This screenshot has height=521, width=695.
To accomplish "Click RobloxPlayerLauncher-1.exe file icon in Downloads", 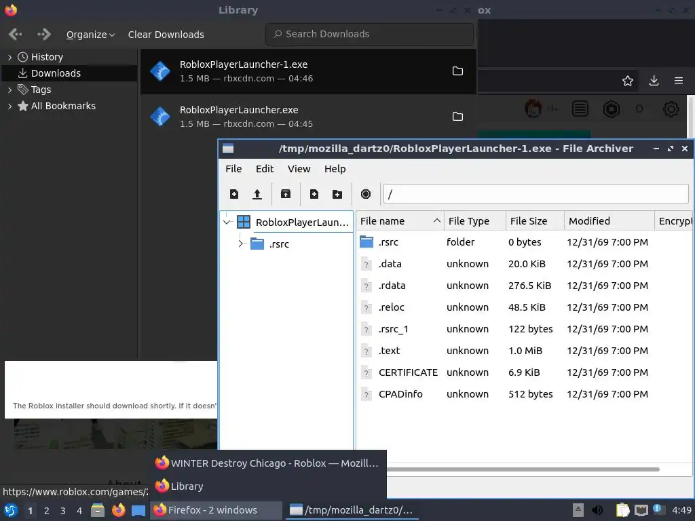I will pyautogui.click(x=160, y=71).
